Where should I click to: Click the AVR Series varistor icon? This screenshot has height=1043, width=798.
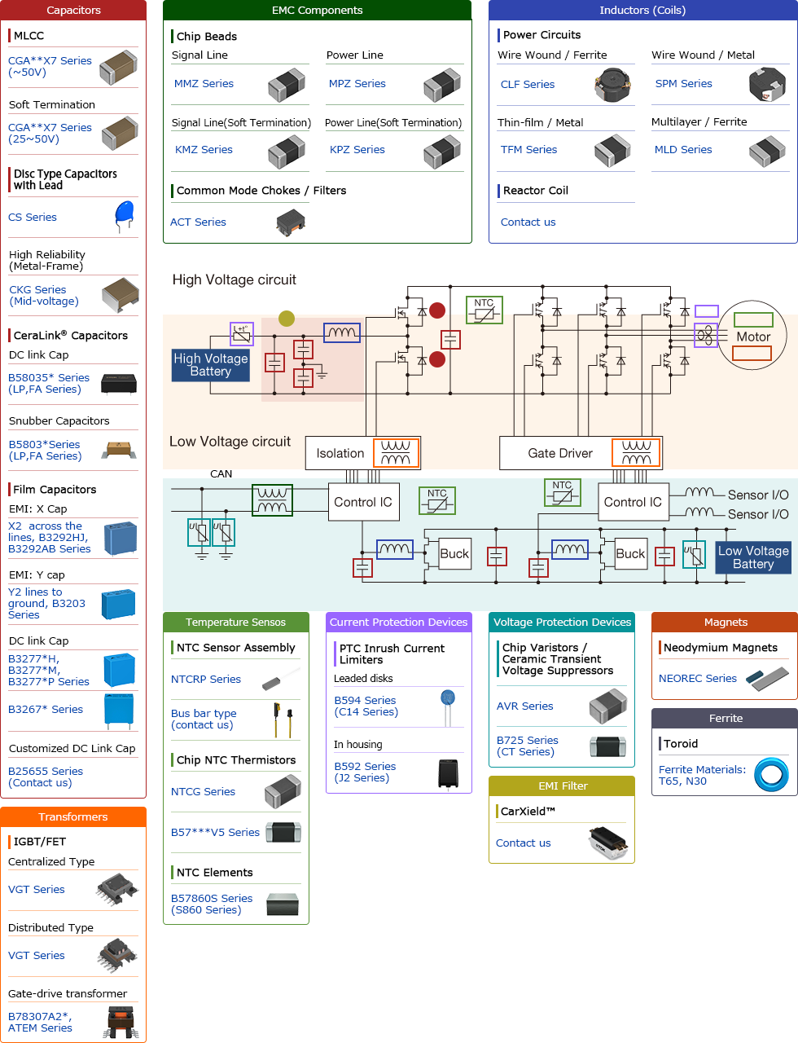pyautogui.click(x=608, y=706)
